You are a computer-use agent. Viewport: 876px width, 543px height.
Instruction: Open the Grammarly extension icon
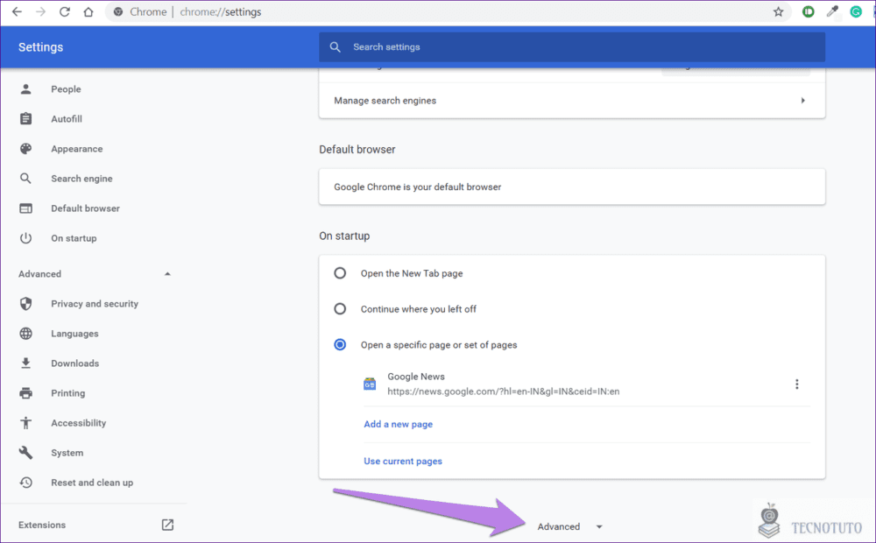[x=856, y=11]
